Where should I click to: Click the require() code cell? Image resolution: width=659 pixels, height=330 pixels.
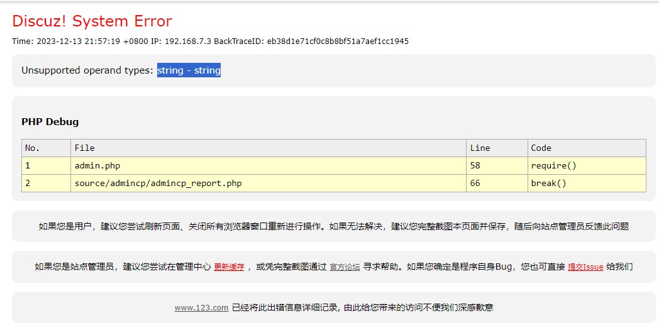pos(553,166)
